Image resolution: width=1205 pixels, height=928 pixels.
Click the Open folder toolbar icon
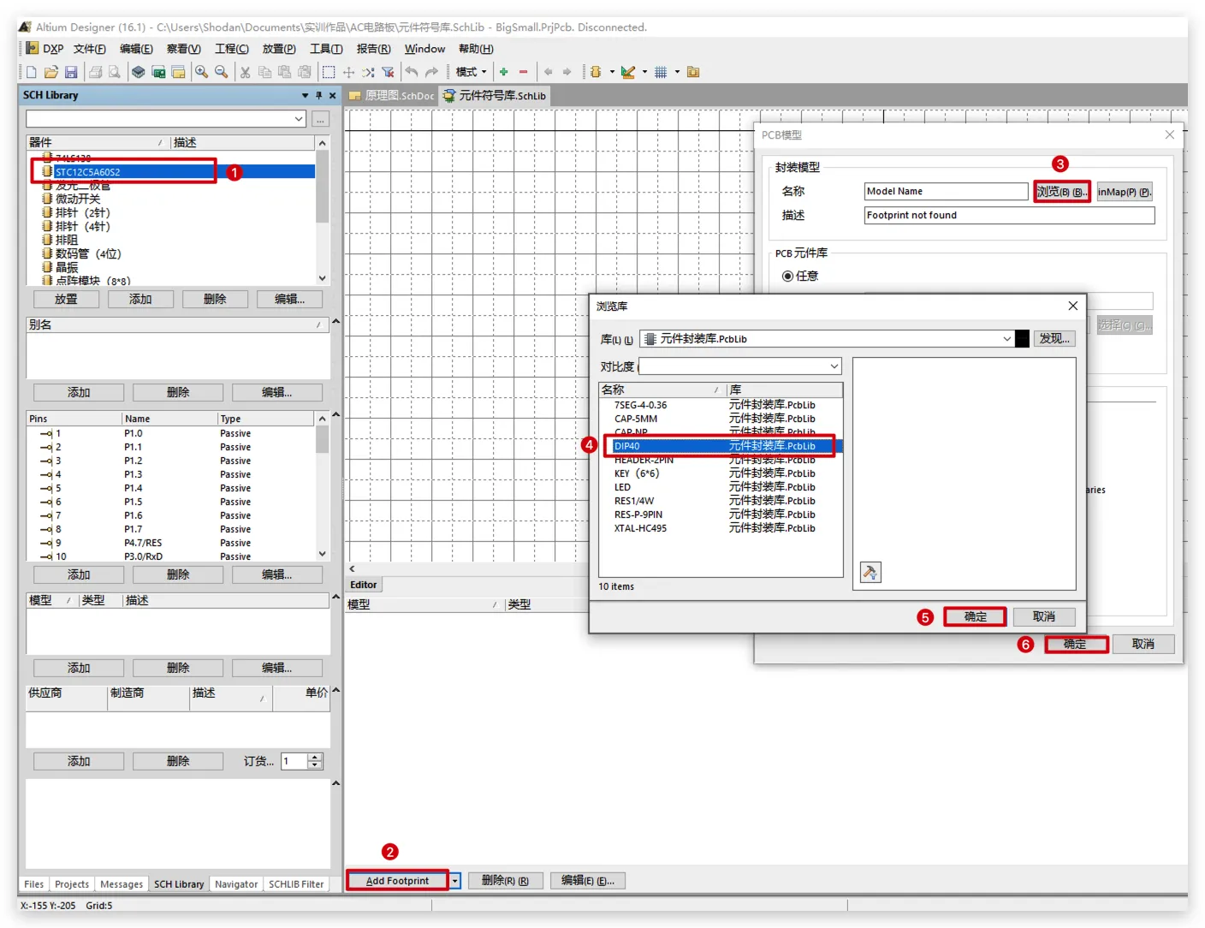51,72
